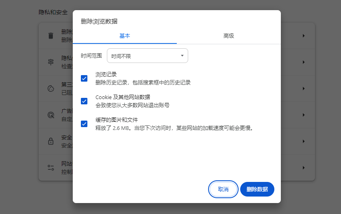Click the site settings sliders icon
Image resolution: width=341 pixels, height=214 pixels.
(51, 168)
